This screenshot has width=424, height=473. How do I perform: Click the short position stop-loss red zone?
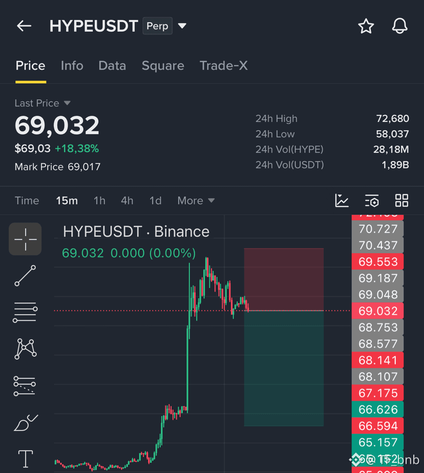pyautogui.click(x=284, y=279)
